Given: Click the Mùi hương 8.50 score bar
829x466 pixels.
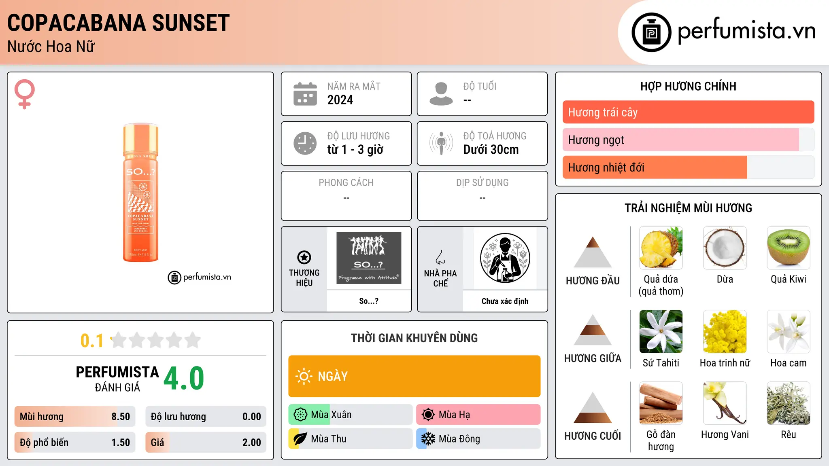Looking at the screenshot, I should click(x=75, y=417).
